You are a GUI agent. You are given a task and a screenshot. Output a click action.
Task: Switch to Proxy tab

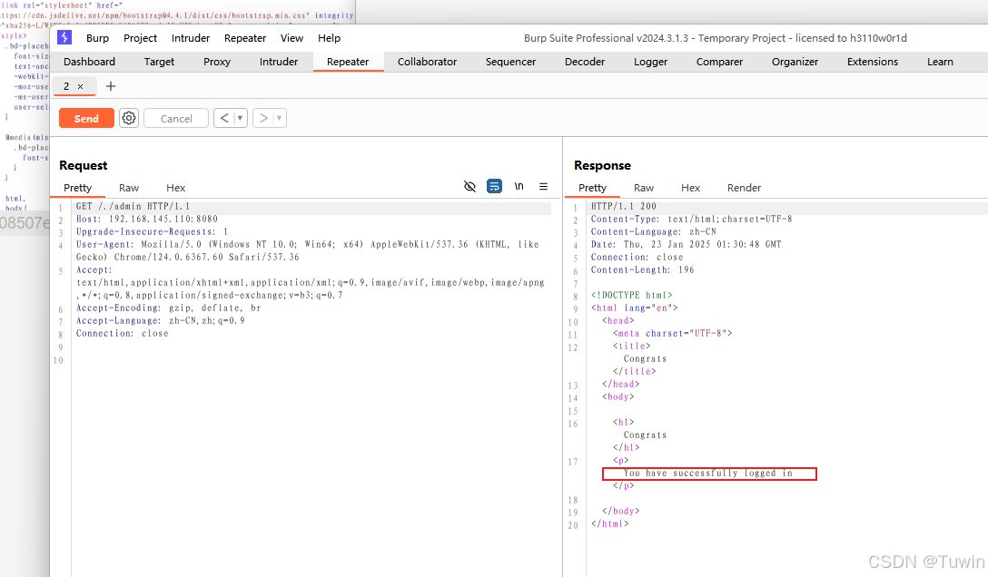217,62
